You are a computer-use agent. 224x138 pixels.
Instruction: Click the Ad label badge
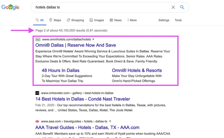click(38, 39)
